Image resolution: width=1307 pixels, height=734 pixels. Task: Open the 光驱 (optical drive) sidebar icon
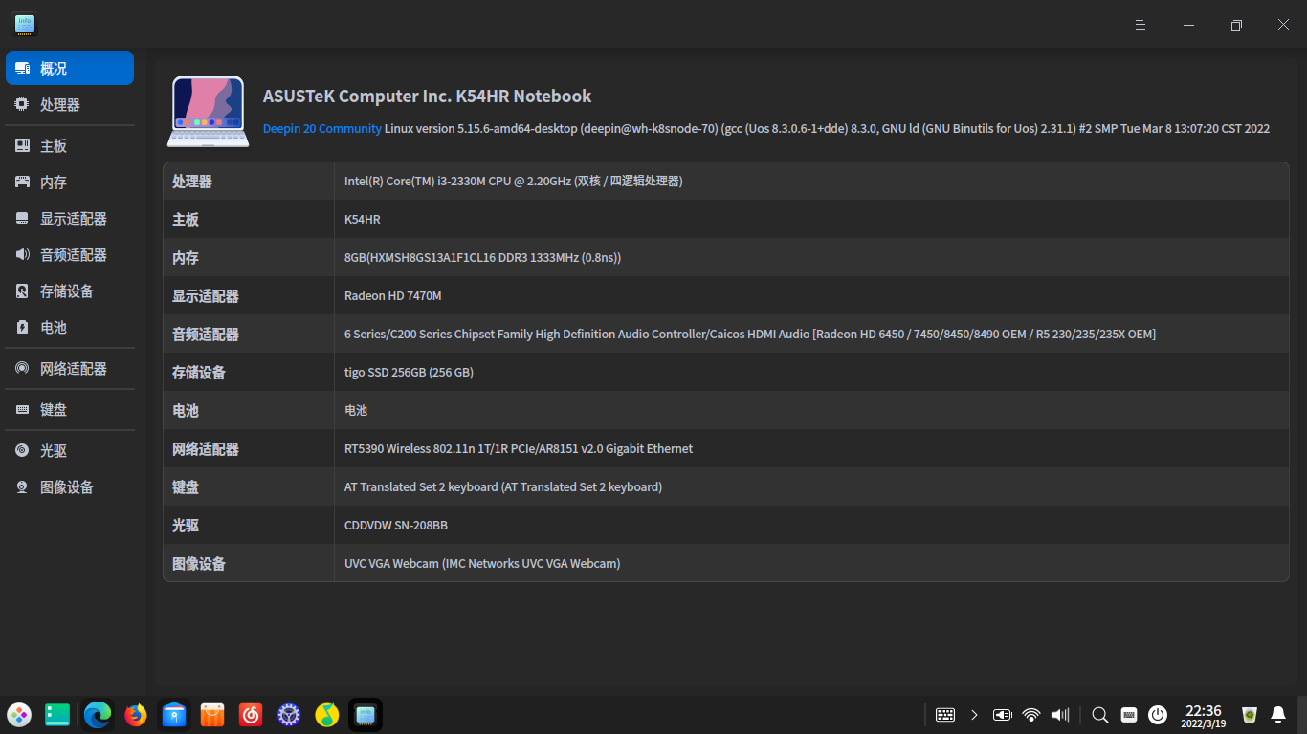[x=22, y=451]
